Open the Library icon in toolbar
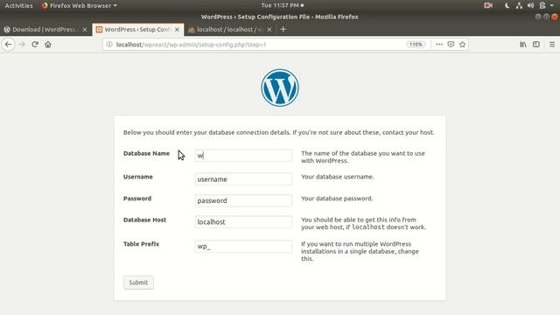Screen dimensions: 560x315 click(523, 45)
